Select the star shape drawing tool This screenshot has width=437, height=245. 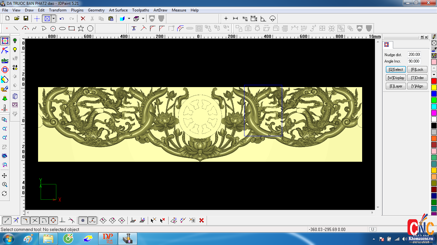tap(81, 28)
